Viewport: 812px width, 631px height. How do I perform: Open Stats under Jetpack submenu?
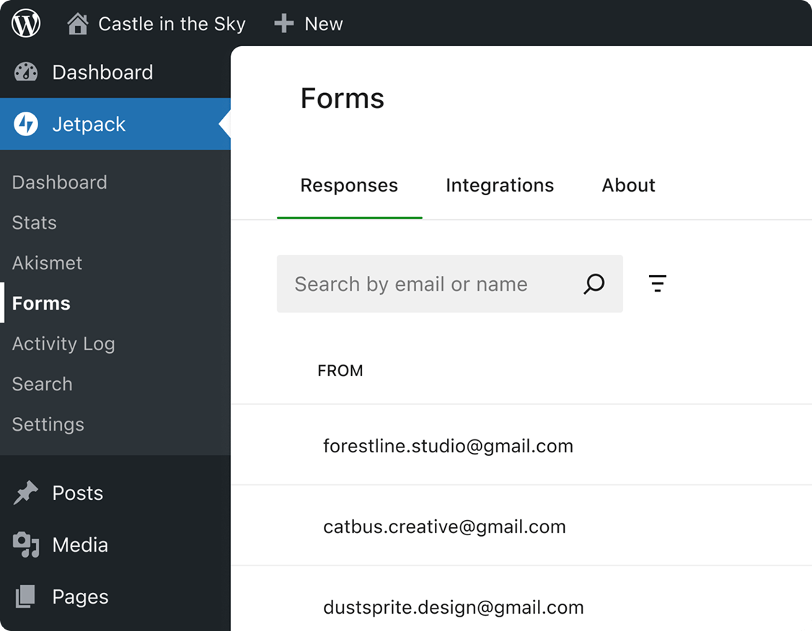35,223
